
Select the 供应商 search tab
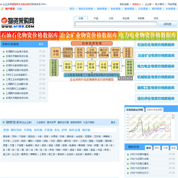126,18
